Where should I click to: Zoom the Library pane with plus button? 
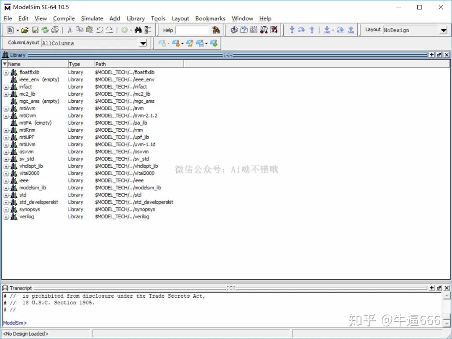[x=431, y=55]
